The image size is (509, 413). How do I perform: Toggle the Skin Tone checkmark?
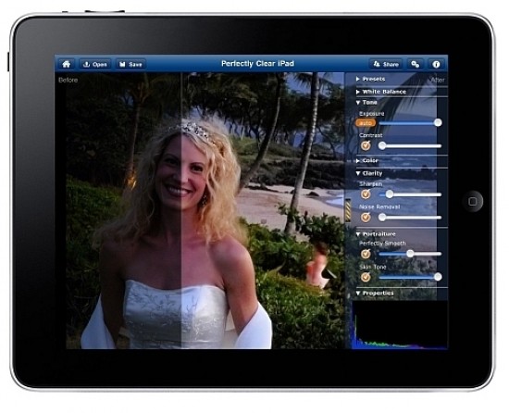tap(366, 277)
